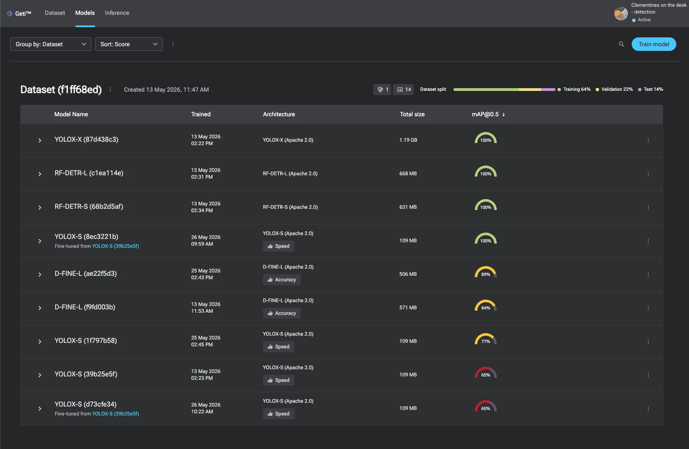Screen dimensions: 689x449
Task: Open the search magnifier icon
Action: (x=621, y=44)
